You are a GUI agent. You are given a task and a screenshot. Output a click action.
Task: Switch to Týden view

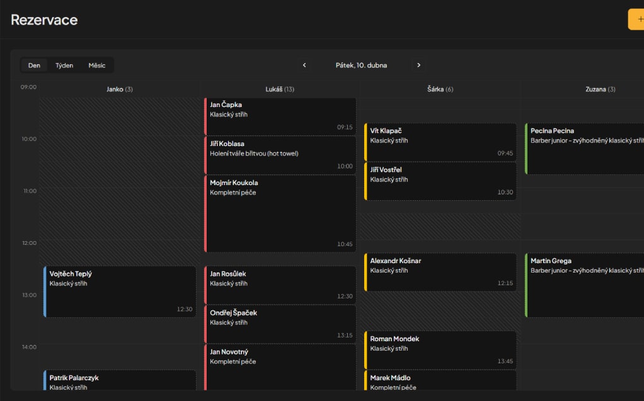[64, 65]
